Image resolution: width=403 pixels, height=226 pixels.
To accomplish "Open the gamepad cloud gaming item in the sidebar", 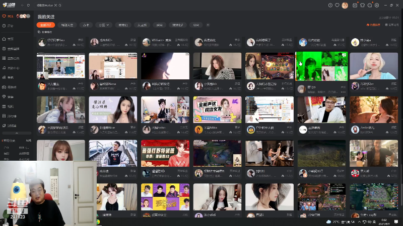I will 10,87.
